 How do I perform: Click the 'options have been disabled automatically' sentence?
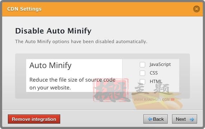81,42
